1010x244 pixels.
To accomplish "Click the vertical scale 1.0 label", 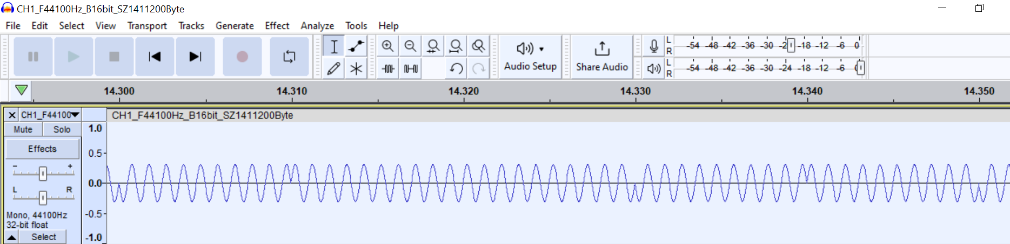I will pos(95,128).
